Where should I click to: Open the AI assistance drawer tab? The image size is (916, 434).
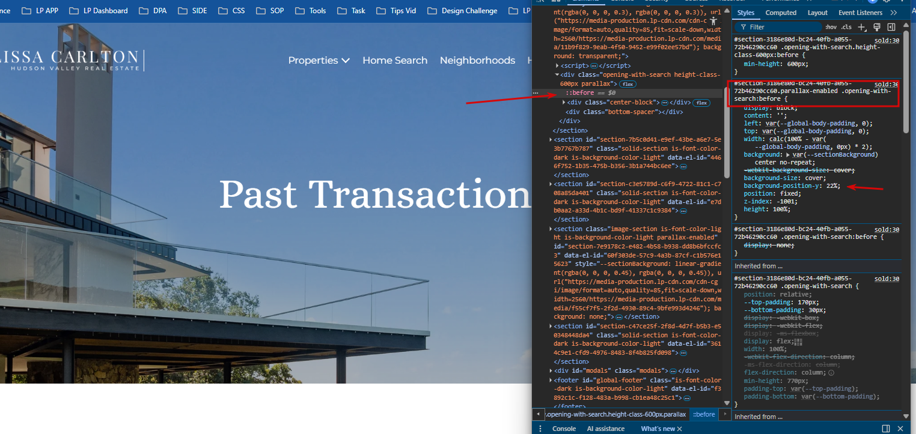click(605, 429)
